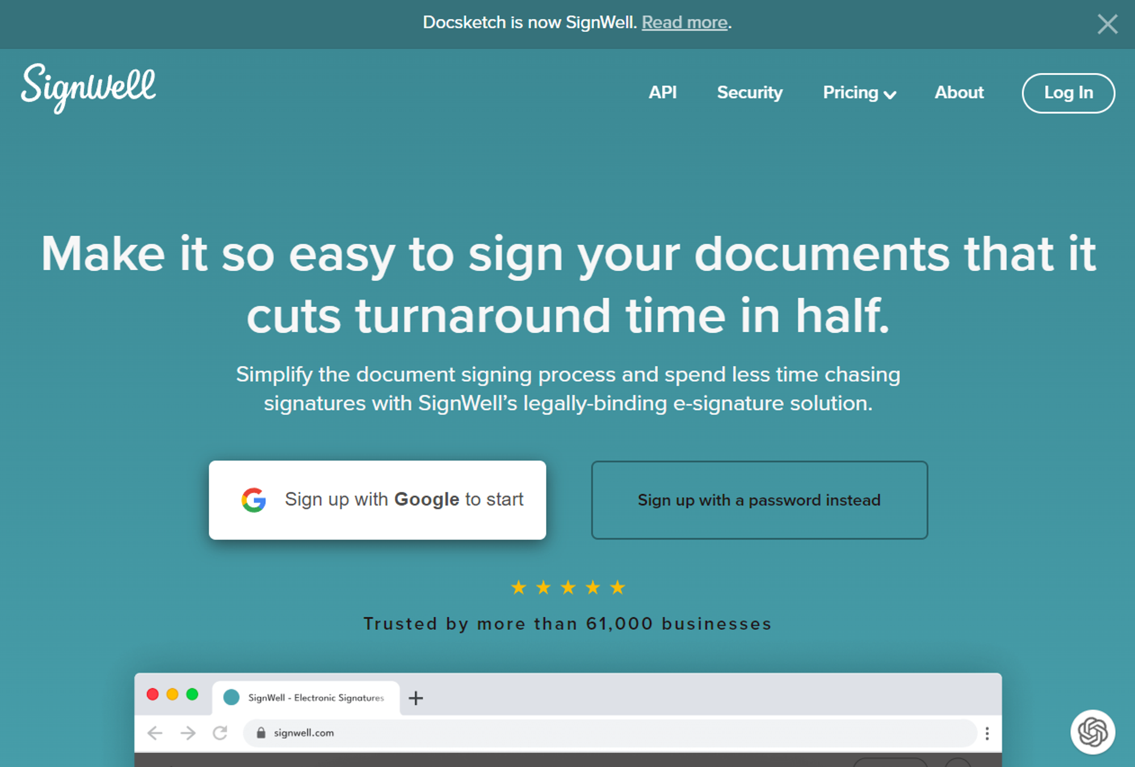Click the padlock icon in the mockup address bar
This screenshot has width=1135, height=767.
(262, 732)
